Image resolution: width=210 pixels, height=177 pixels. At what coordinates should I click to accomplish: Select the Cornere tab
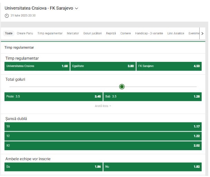coord(125,33)
